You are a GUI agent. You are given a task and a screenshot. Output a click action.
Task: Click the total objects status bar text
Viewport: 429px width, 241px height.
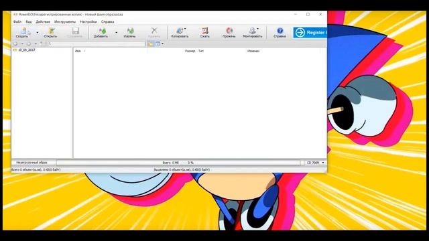click(x=36, y=169)
